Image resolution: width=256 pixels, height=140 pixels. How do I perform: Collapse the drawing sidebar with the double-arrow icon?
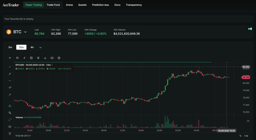[x=10, y=58]
